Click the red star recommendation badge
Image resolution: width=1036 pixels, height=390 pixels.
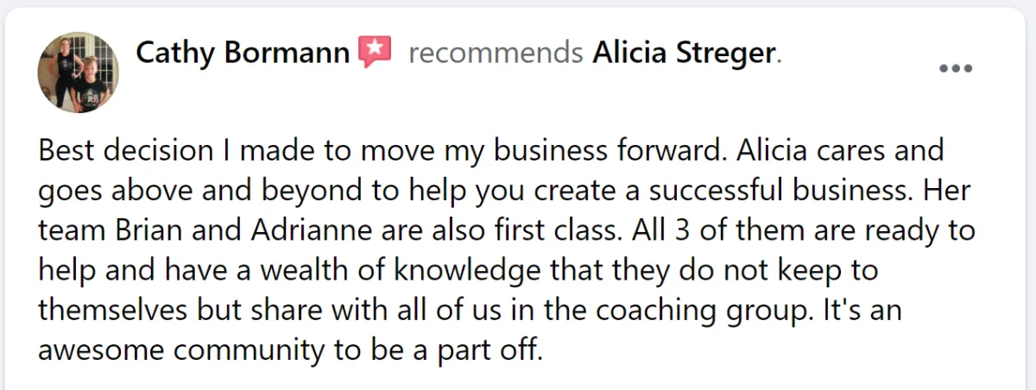(376, 53)
